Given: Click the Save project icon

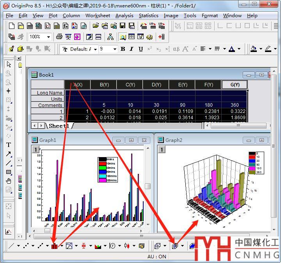Looking at the screenshot, I should coord(123,26).
